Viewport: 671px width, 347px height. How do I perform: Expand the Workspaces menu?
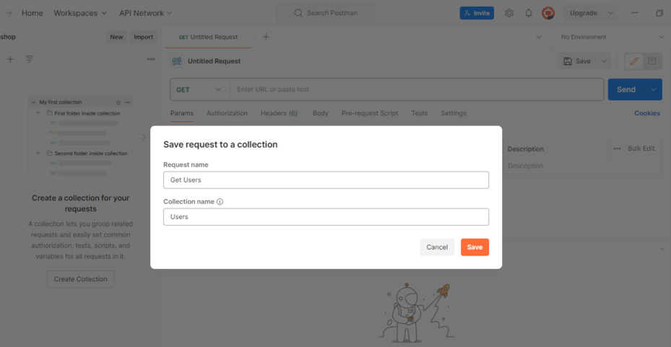point(80,13)
